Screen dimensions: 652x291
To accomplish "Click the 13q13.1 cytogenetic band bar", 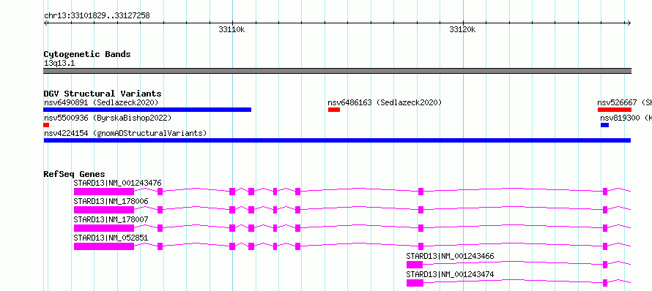I will pyautogui.click(x=337, y=71).
